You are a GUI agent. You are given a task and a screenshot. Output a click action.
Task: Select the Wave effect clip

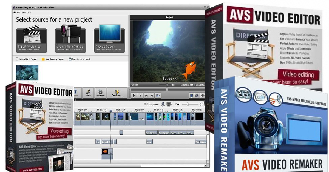pyautogui.click(x=173, y=133)
